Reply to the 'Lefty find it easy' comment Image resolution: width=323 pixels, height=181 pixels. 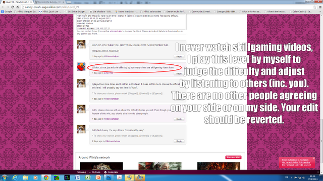point(179,141)
